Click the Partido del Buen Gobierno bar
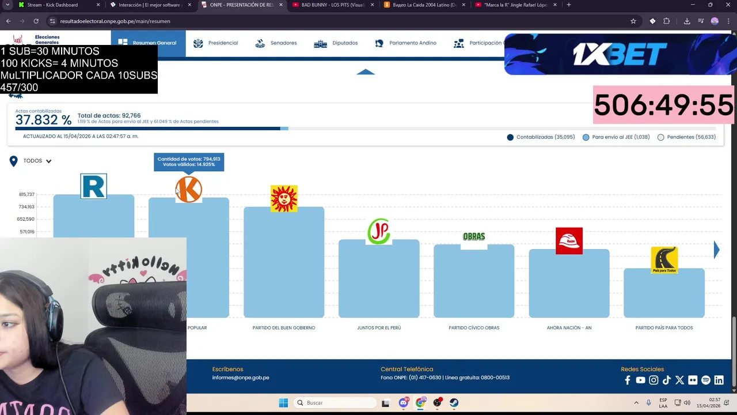This screenshot has height=415, width=737. coord(284,262)
